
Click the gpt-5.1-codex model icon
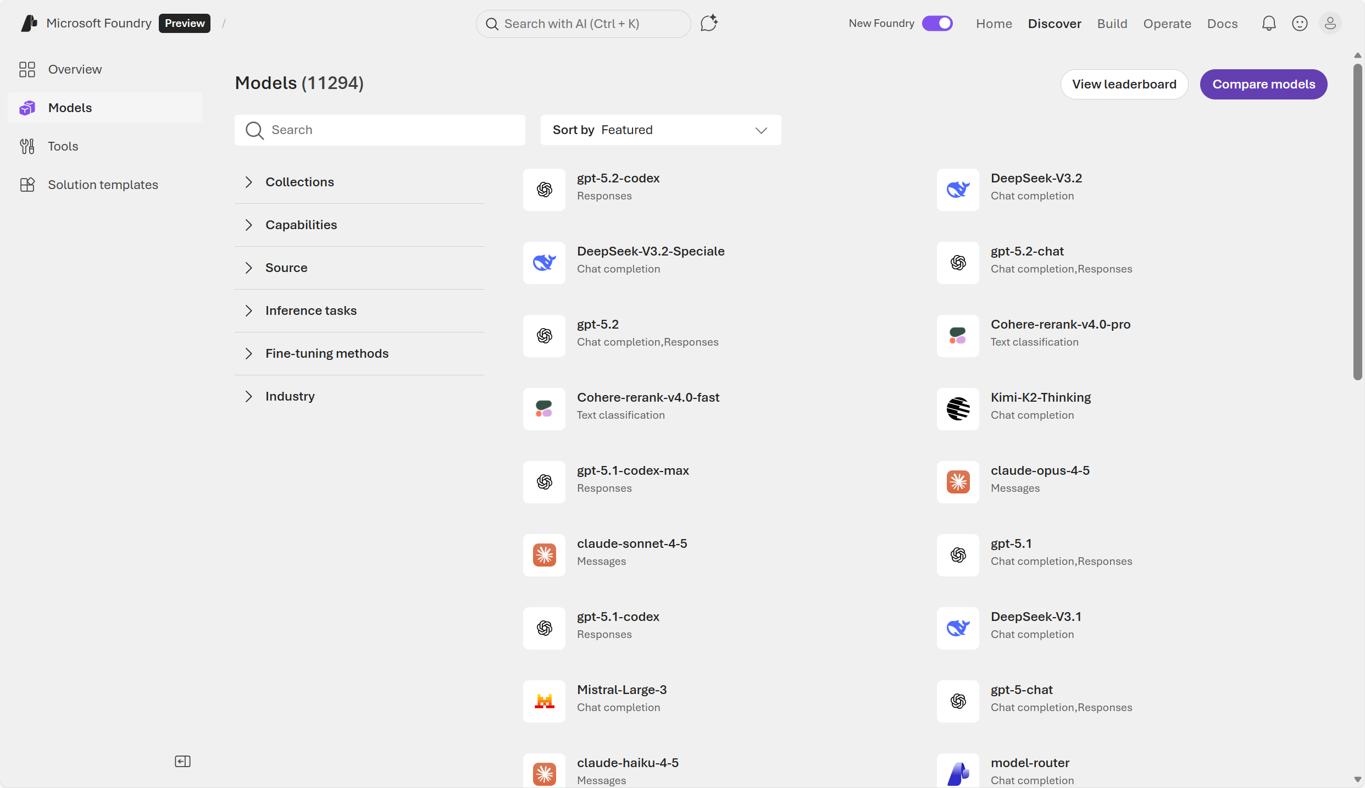[x=544, y=628]
